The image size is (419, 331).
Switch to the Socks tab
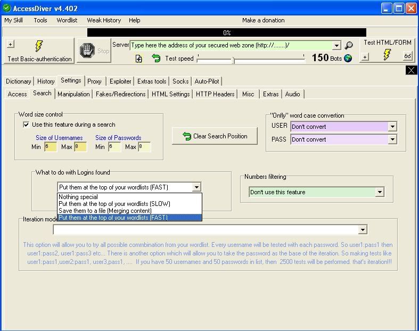180,81
